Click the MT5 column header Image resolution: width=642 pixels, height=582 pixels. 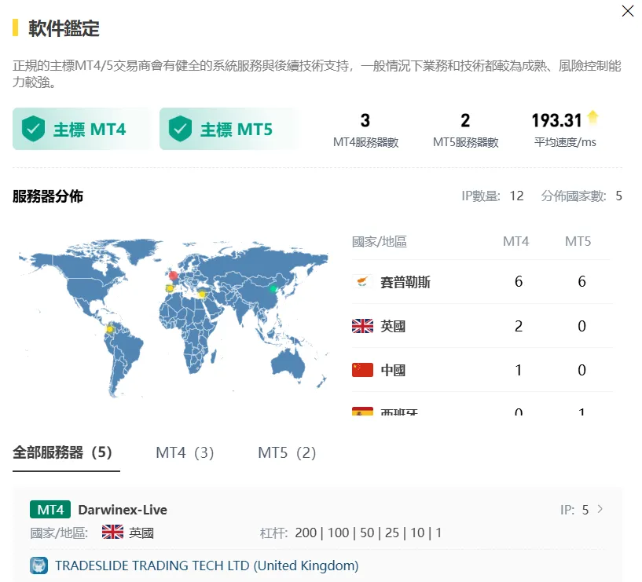[578, 241]
